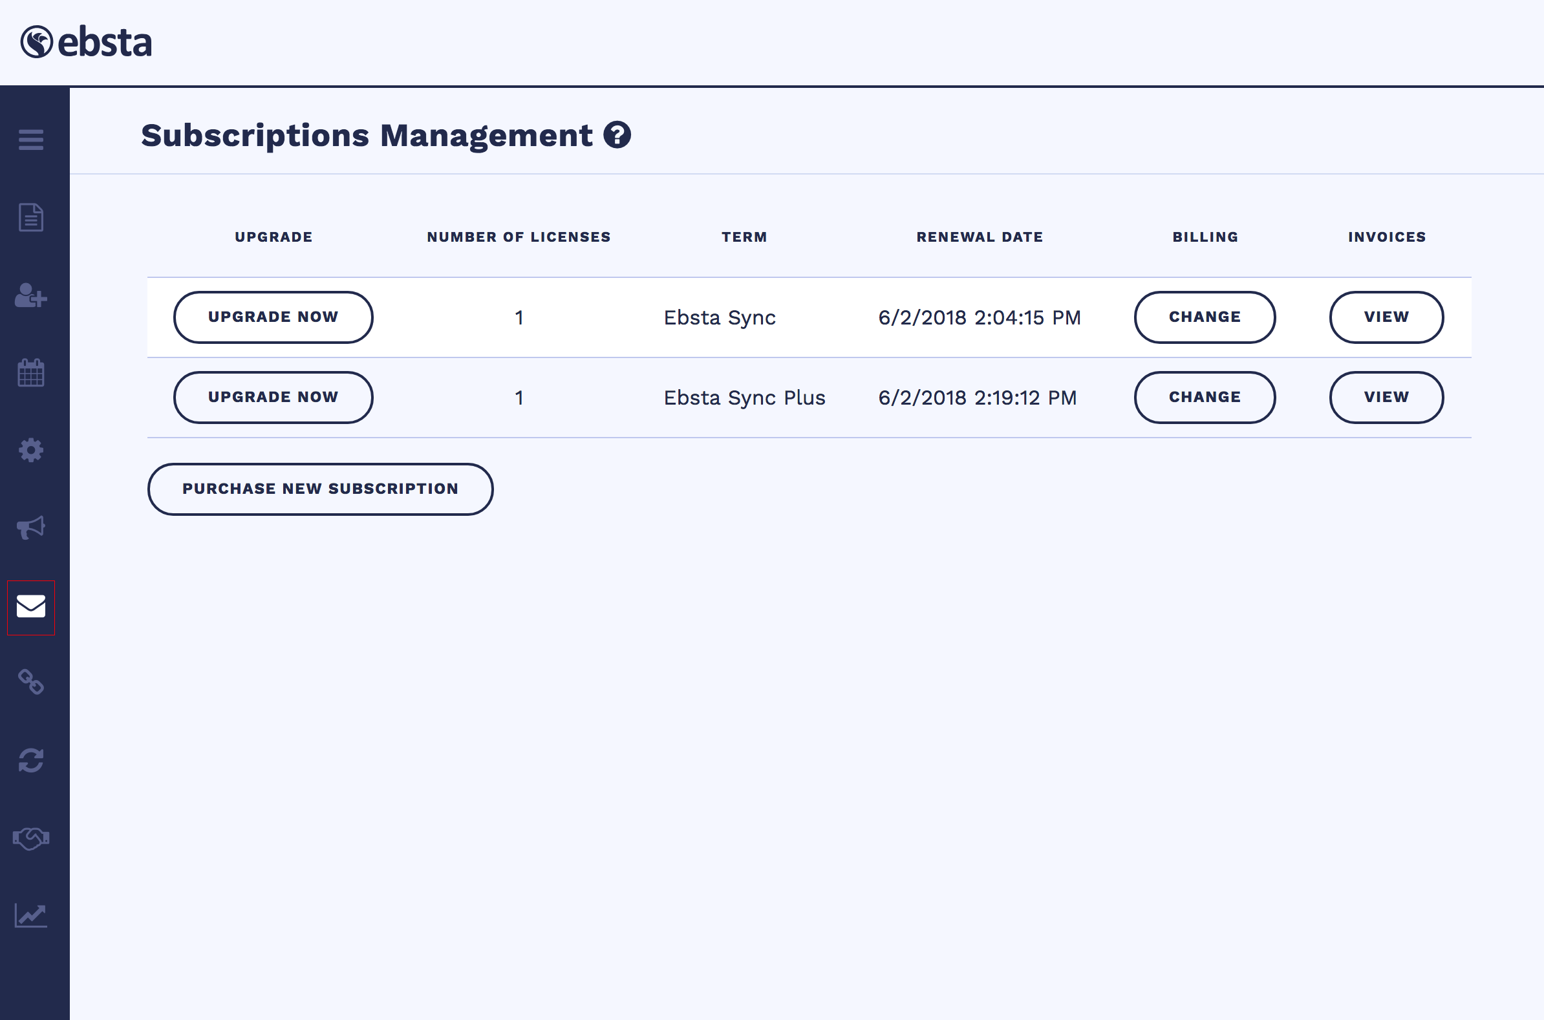This screenshot has height=1020, width=1544.
Task: Upgrade Now for Ebsta Sync subscription
Action: point(273,317)
